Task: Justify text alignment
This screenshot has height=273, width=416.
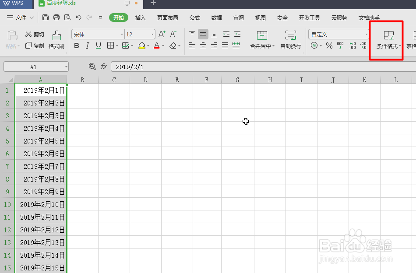Action: pyautogui.click(x=225, y=45)
